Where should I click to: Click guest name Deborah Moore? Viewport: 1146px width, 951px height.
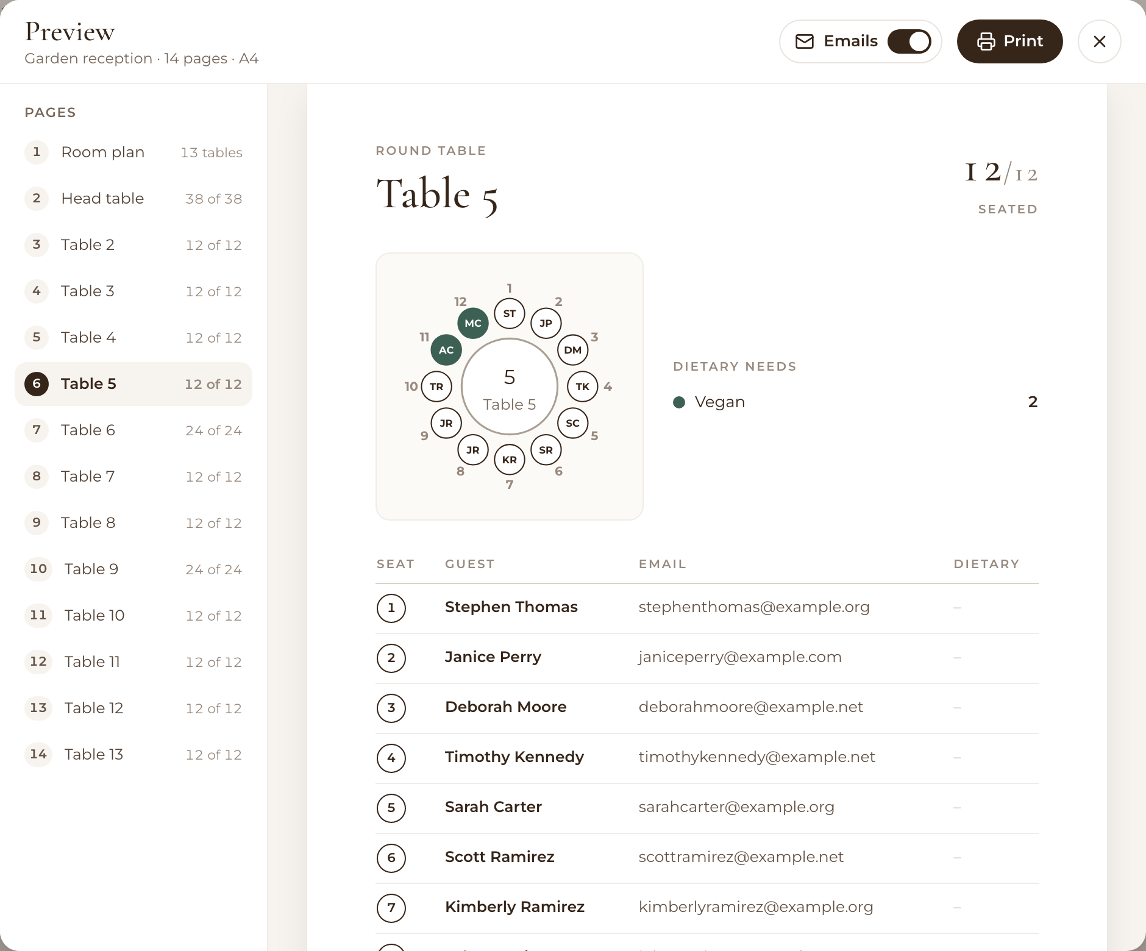point(506,707)
